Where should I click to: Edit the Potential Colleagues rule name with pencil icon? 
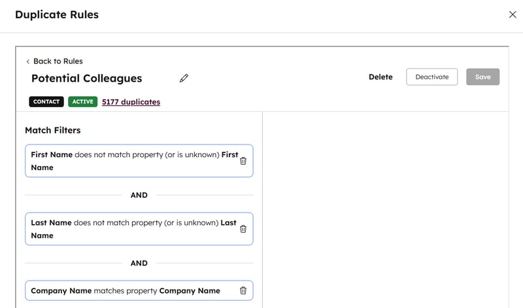[184, 78]
